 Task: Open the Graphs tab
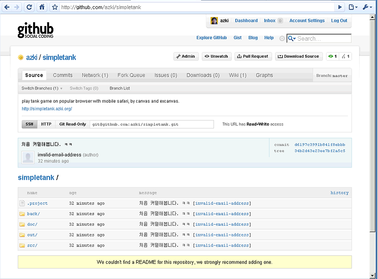click(x=264, y=75)
